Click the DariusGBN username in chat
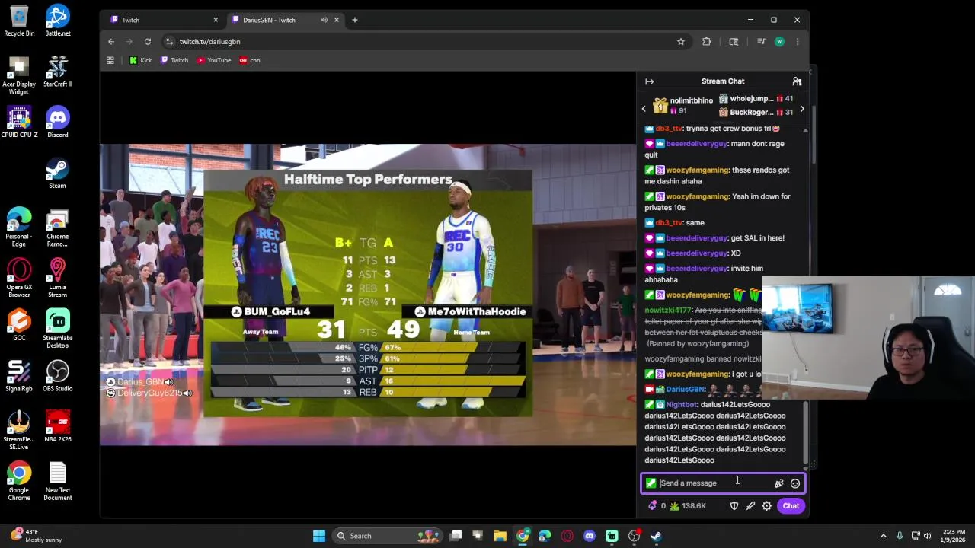The width and height of the screenshot is (975, 548). [x=686, y=390]
